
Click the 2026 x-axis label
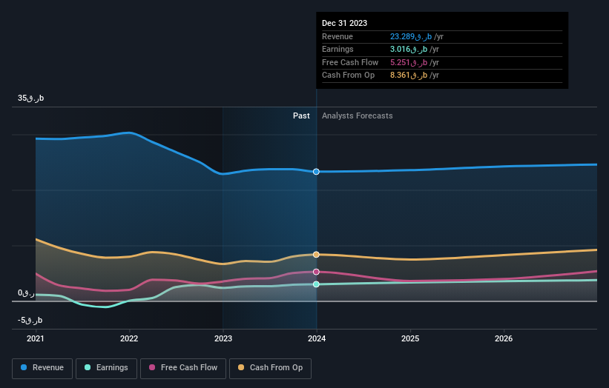tap(504, 338)
